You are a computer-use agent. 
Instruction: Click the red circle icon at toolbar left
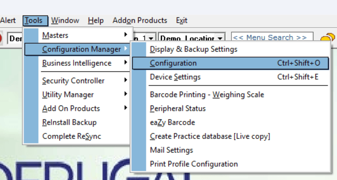pos(2,38)
